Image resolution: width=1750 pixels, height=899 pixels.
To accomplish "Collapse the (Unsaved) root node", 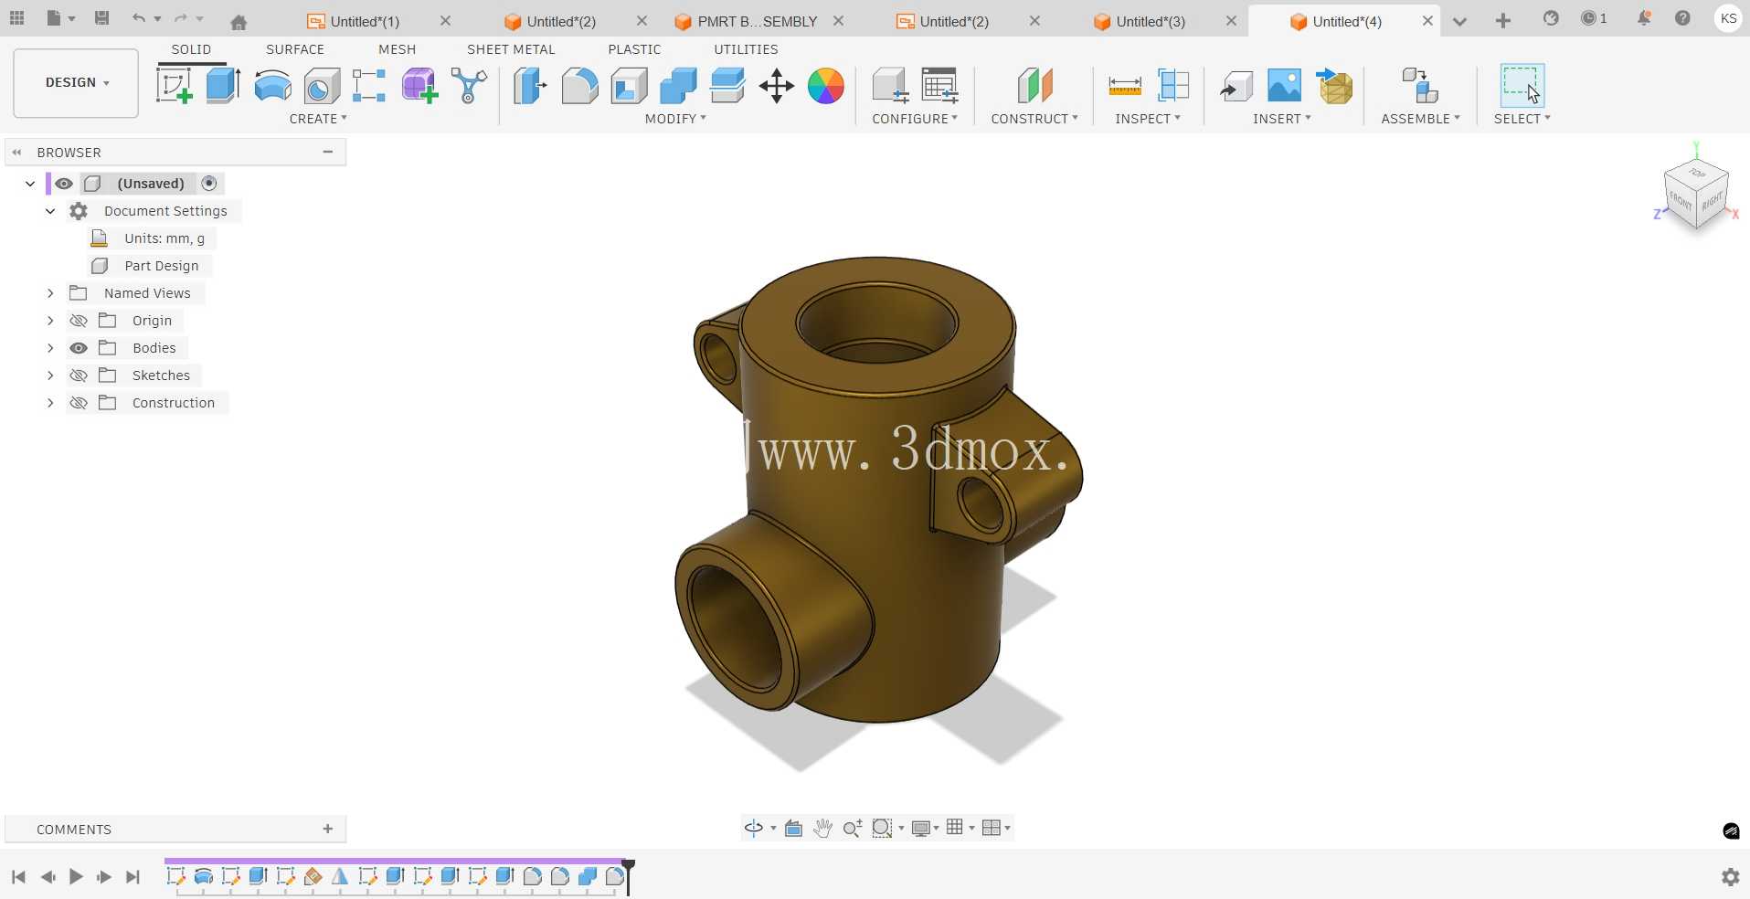I will pyautogui.click(x=30, y=184).
